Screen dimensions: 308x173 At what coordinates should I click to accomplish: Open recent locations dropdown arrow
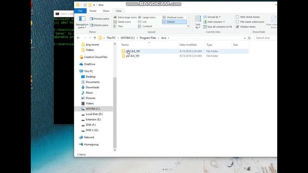coord(90,38)
